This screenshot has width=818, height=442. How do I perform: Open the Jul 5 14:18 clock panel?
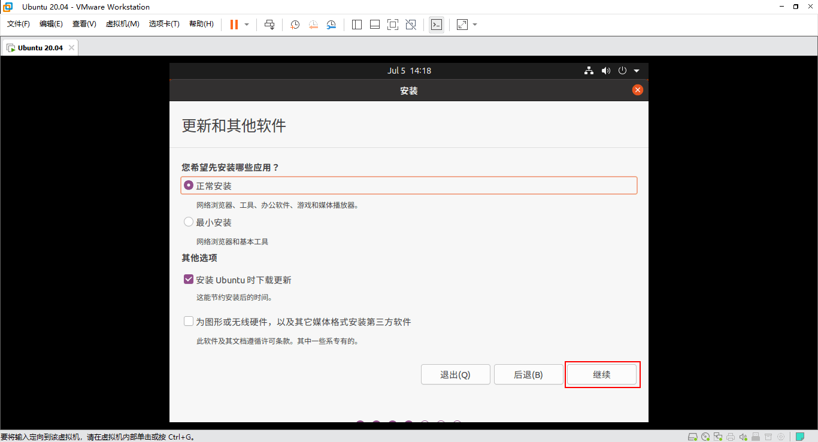pyautogui.click(x=409, y=71)
